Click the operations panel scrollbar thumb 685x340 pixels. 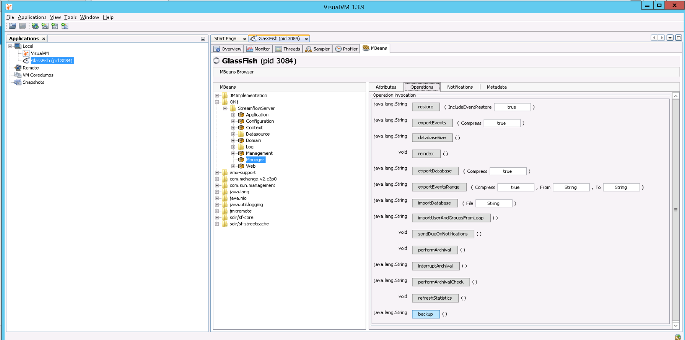coord(676,210)
